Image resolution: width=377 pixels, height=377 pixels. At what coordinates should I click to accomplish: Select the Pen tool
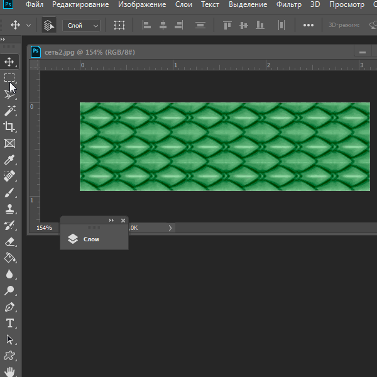click(x=9, y=307)
